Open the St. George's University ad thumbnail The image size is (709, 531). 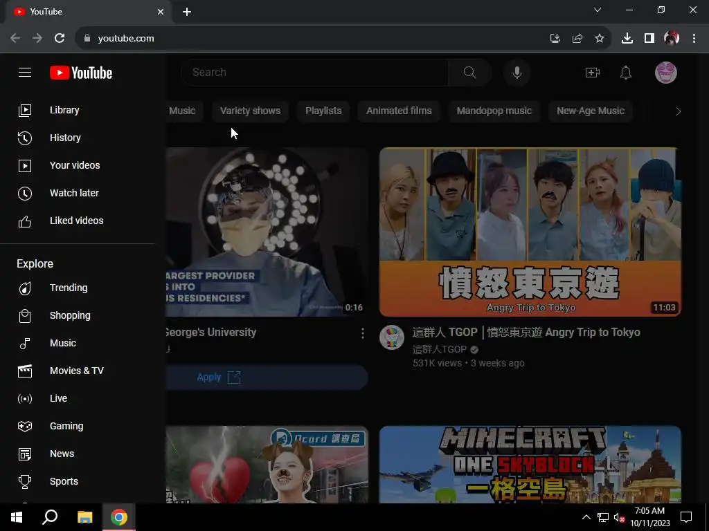tap(267, 232)
